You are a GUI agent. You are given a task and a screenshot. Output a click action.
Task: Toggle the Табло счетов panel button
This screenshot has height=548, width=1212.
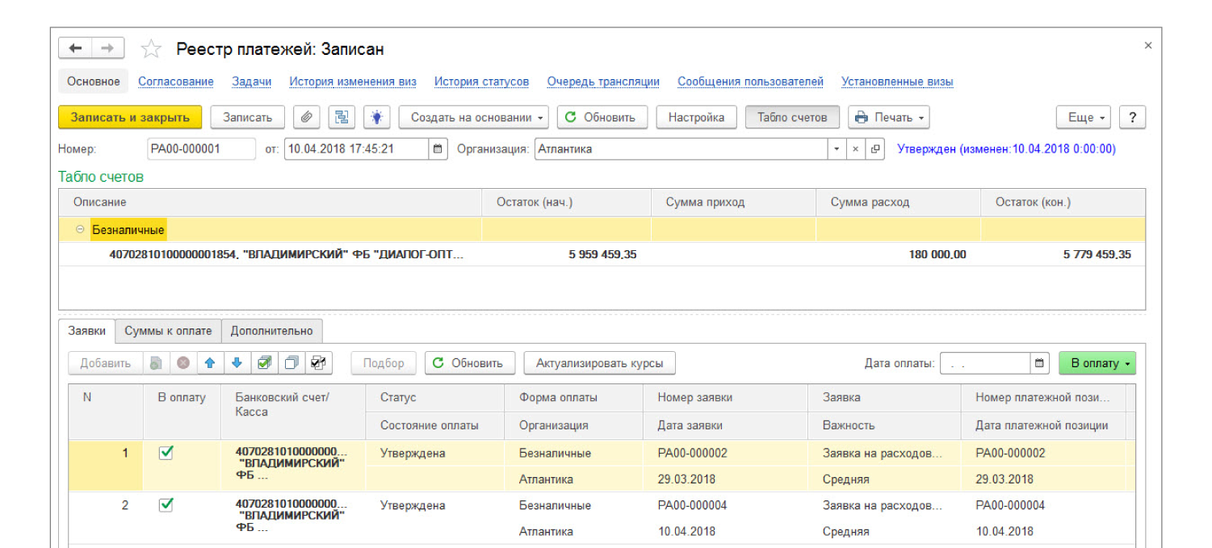point(791,117)
